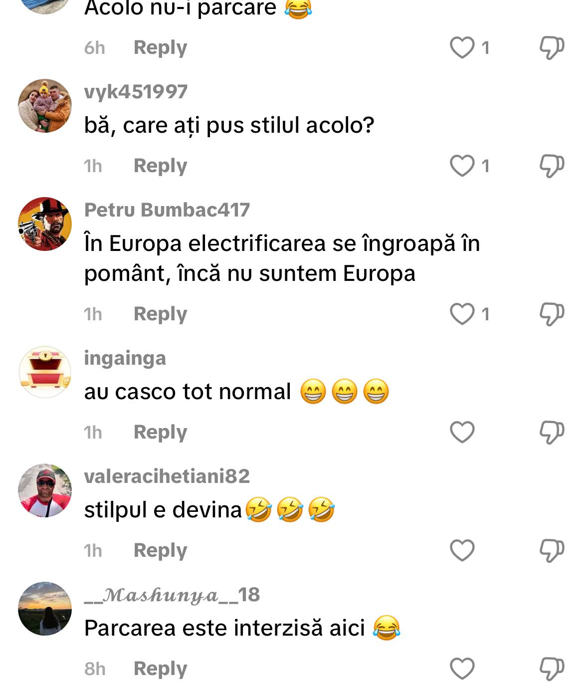The image size is (588, 685).
Task: Dislike Petru Bumbac417's comment
Action: coord(552,314)
